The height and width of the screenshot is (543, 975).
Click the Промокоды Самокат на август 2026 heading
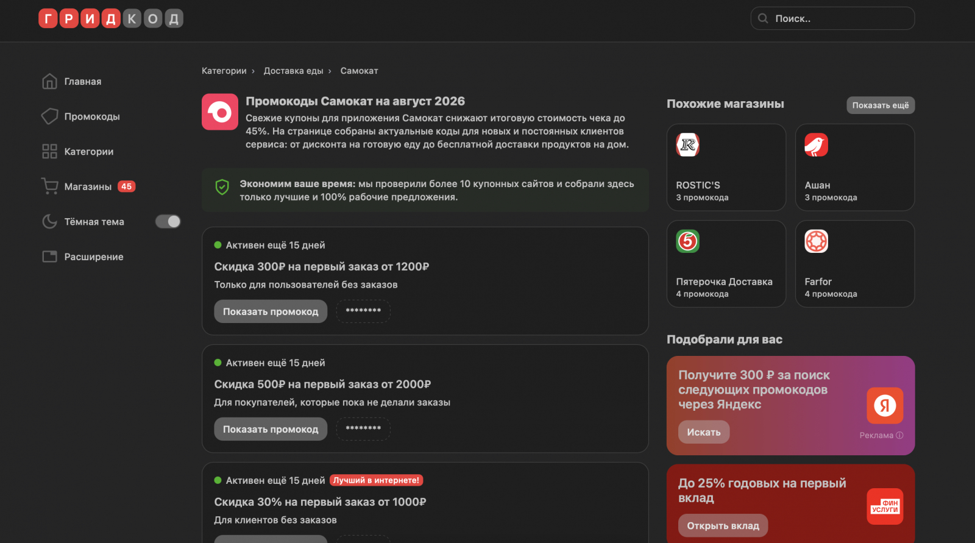(x=355, y=101)
